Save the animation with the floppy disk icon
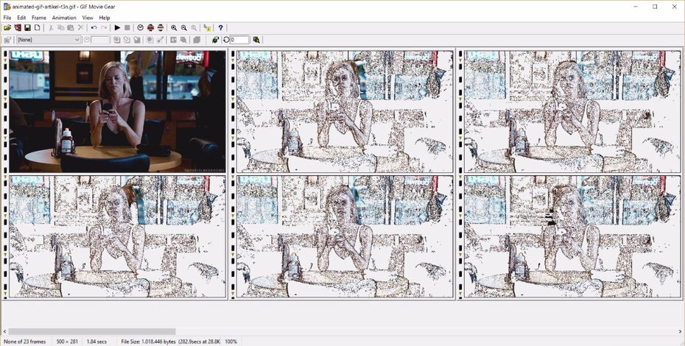 [27, 27]
